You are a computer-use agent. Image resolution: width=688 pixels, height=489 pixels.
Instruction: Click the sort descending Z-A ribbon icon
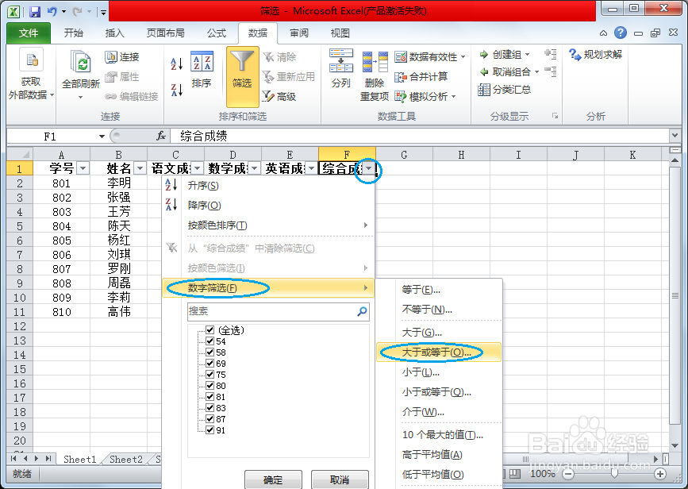(177, 90)
